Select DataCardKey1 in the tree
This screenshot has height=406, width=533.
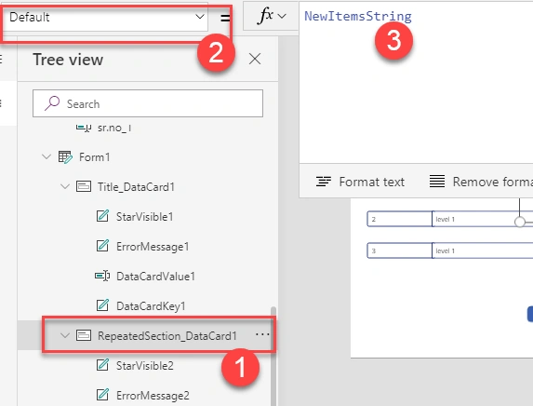[x=151, y=306]
